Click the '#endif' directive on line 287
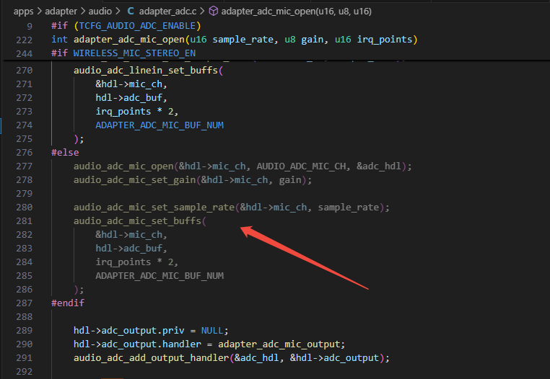Viewport: 550px width, 379px height. click(x=68, y=303)
